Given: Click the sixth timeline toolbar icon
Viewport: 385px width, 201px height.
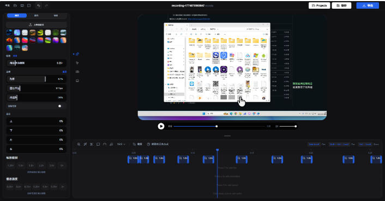Looking at the screenshot, I should 111,145.
